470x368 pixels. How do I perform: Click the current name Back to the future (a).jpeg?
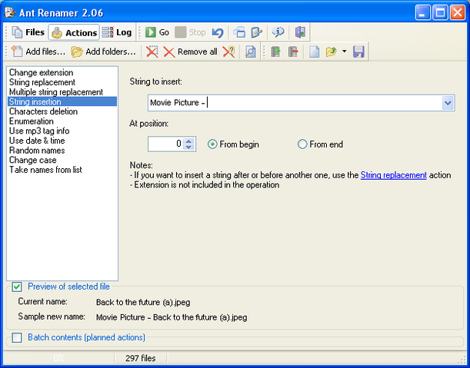pos(143,302)
